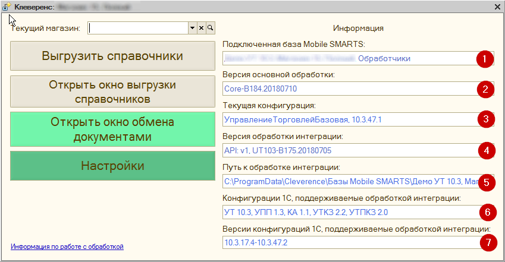Open Открыть окно выгрузки справочников

point(112,91)
